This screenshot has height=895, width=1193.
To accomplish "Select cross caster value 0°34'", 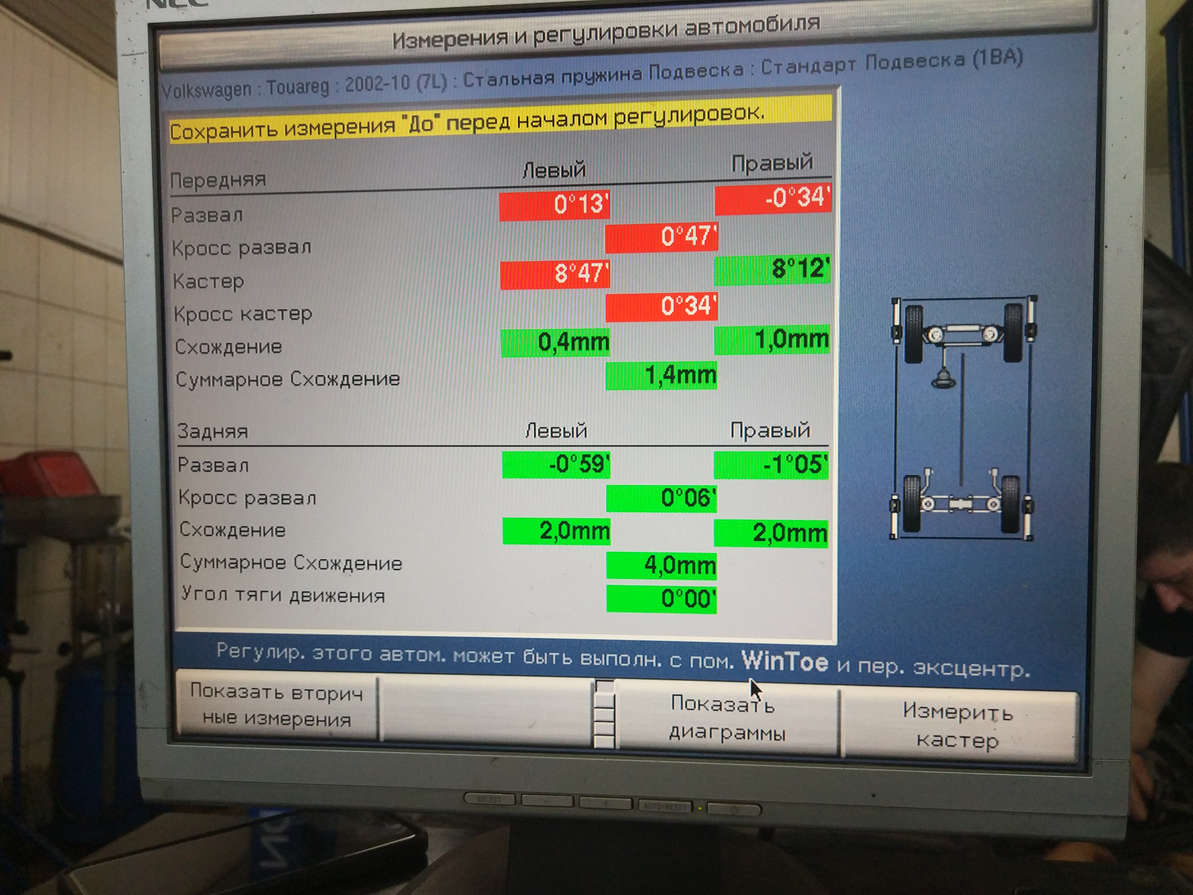I will [x=662, y=306].
